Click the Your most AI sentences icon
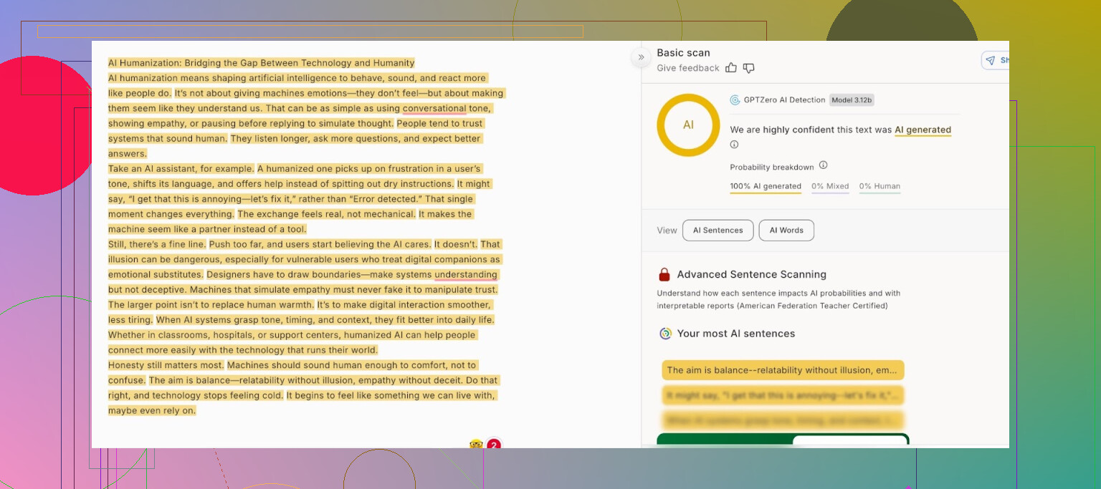This screenshot has width=1101, height=489. click(665, 334)
